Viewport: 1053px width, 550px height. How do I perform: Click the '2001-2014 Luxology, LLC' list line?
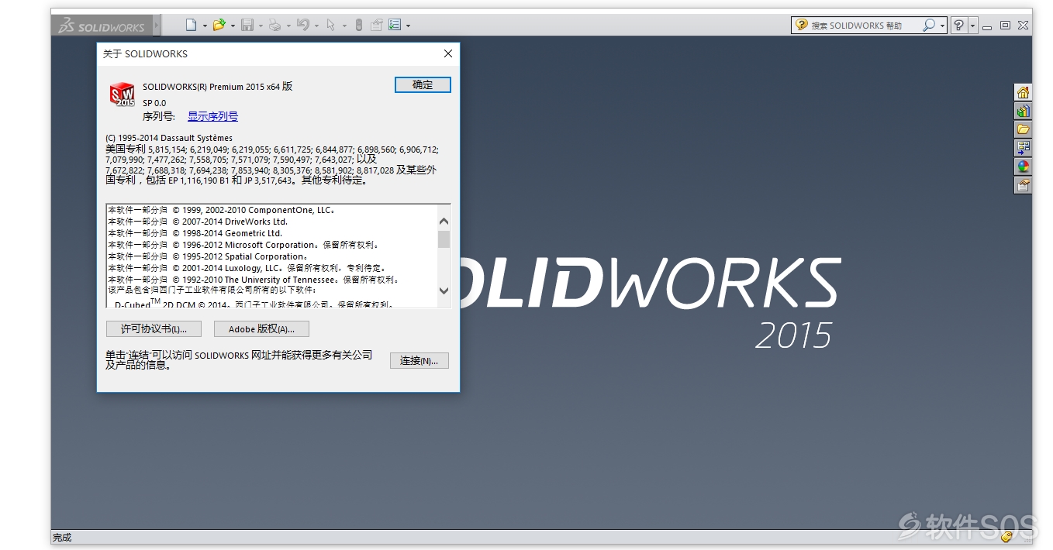(x=247, y=268)
